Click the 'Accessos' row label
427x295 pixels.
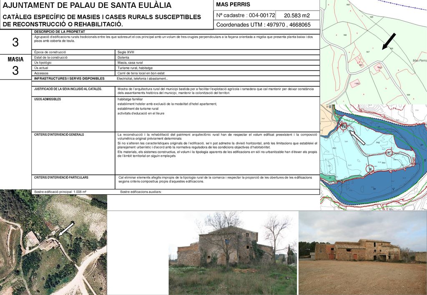coord(41,73)
